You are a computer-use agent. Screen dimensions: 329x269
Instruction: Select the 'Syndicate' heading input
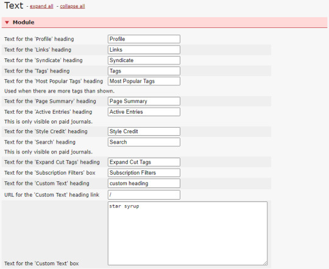pyautogui.click(x=144, y=60)
